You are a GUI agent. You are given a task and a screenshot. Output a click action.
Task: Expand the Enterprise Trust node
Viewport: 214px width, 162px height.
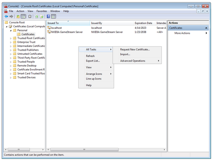point(11,42)
